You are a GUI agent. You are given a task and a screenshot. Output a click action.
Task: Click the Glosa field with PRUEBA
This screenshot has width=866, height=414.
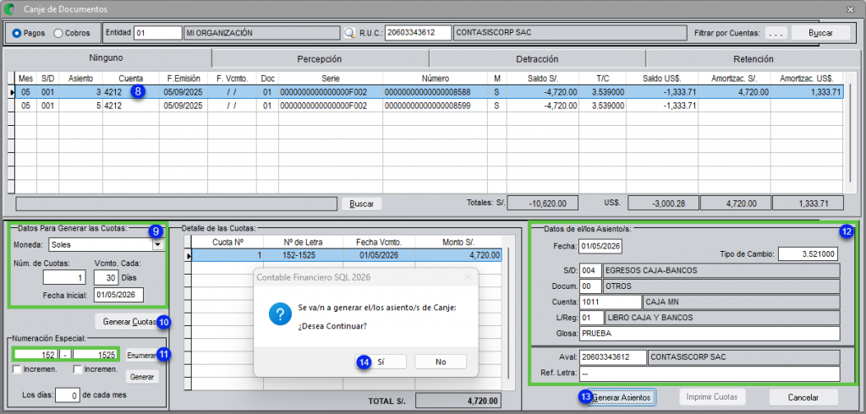tap(710, 334)
